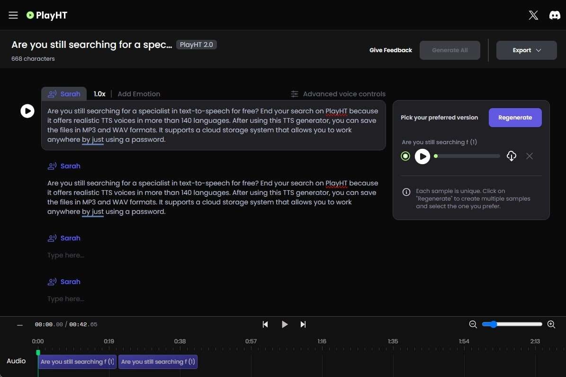Screen dimensions: 566x377
Task: Click 'Pick your preferred version' heading
Action: [439, 118]
